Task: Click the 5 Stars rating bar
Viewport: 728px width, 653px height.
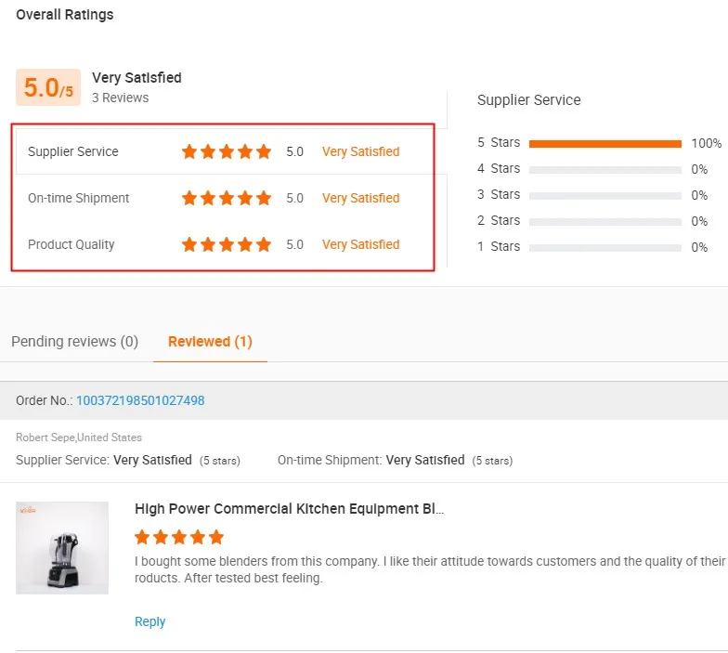Action: click(605, 143)
